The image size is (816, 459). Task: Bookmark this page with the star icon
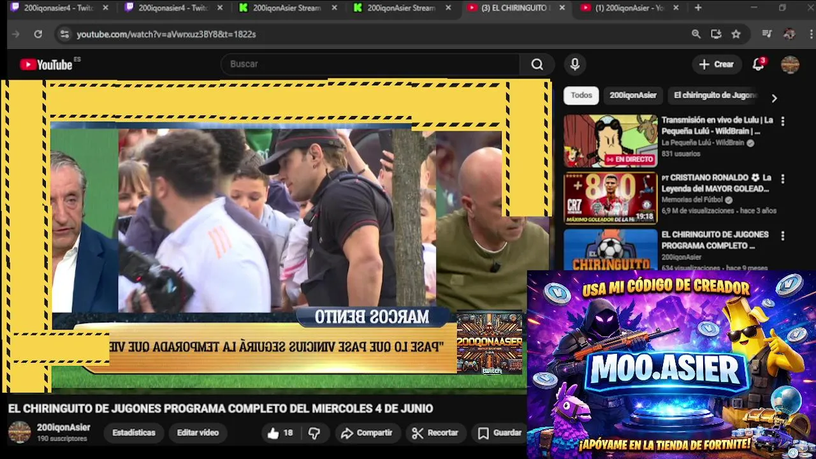point(736,34)
